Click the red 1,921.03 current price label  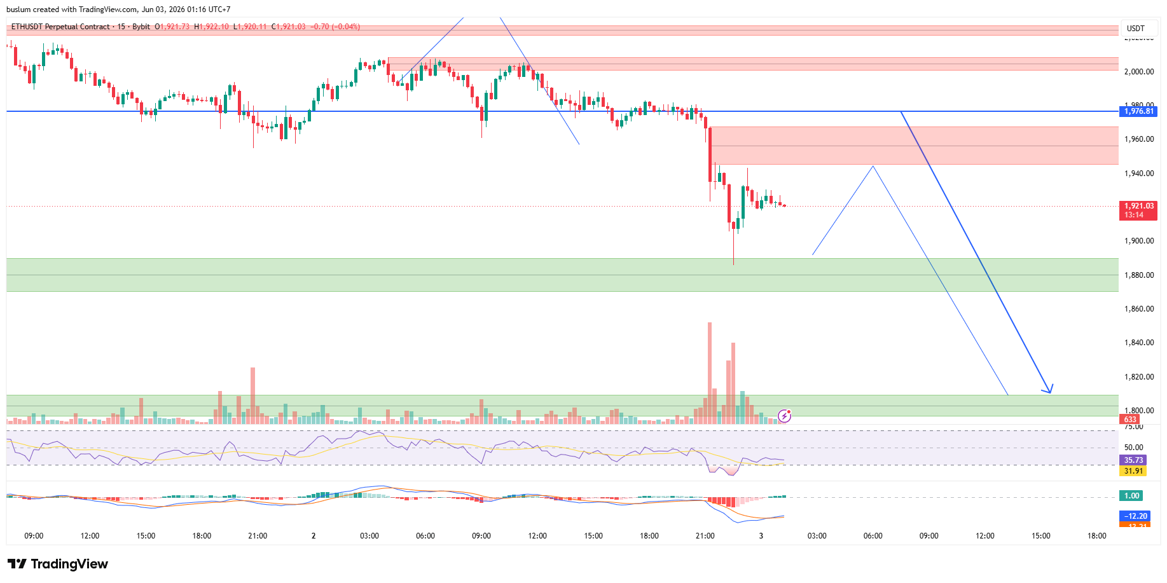[x=1138, y=206]
